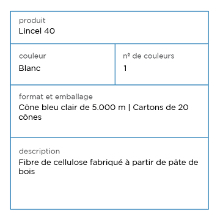Click the 'nº de couleurs' label

click(148, 56)
